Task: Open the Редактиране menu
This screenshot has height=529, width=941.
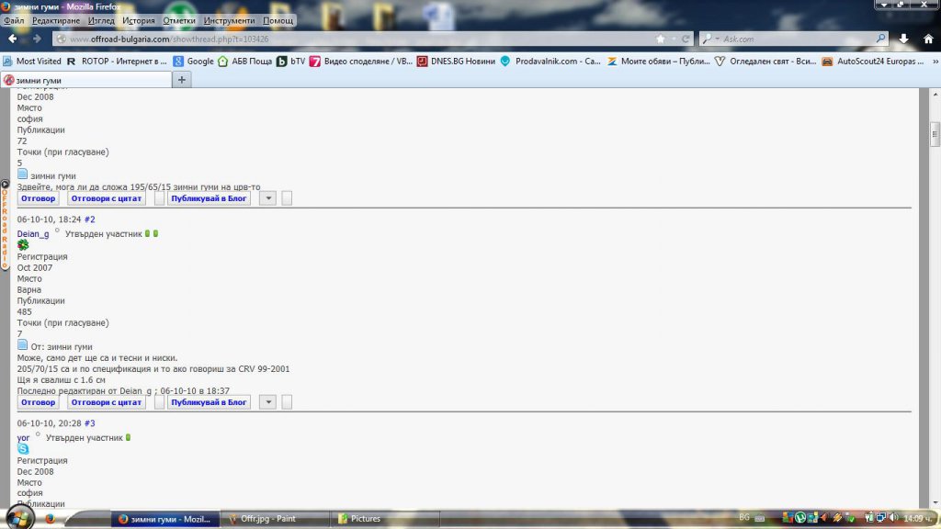Action: (56, 20)
